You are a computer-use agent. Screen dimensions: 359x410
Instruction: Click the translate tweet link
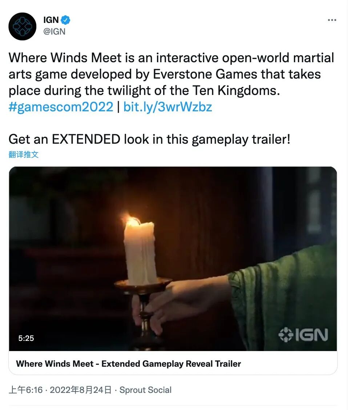tap(24, 155)
